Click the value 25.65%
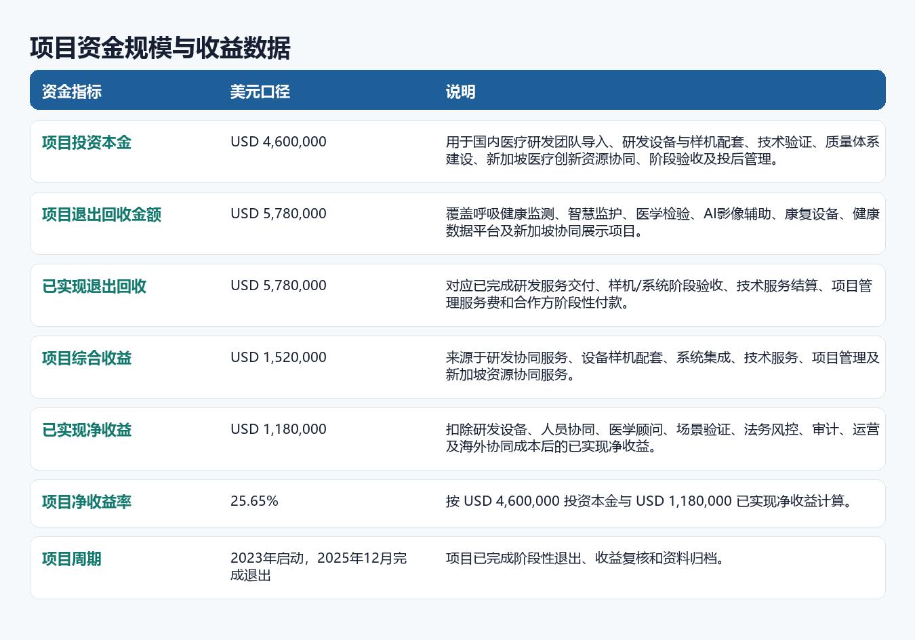Screen dimensions: 915x640 [254, 501]
